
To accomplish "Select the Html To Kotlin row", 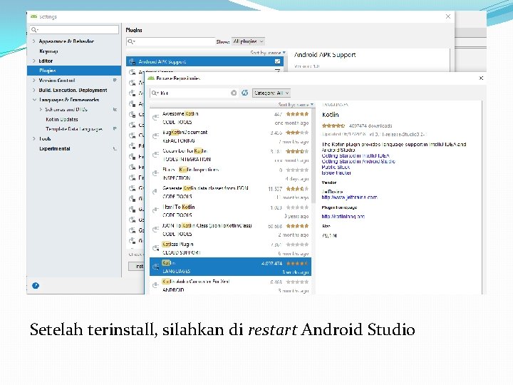I will click(231, 211).
